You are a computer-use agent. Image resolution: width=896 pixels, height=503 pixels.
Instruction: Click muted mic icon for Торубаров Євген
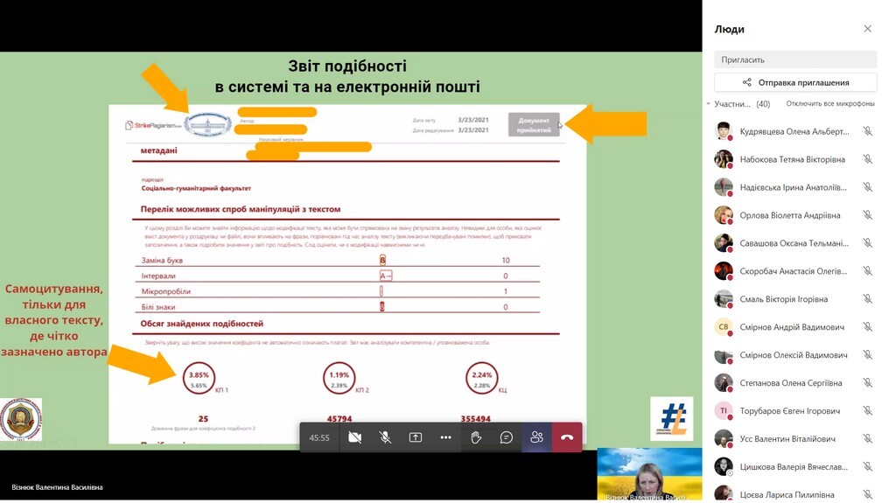tap(867, 411)
